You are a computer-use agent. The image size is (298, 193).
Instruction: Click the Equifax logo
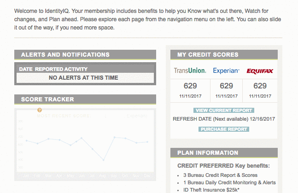pyautogui.click(x=260, y=71)
